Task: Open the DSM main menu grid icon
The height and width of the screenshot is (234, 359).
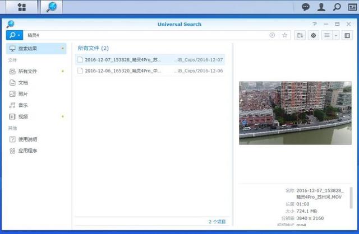Action: coord(21,7)
